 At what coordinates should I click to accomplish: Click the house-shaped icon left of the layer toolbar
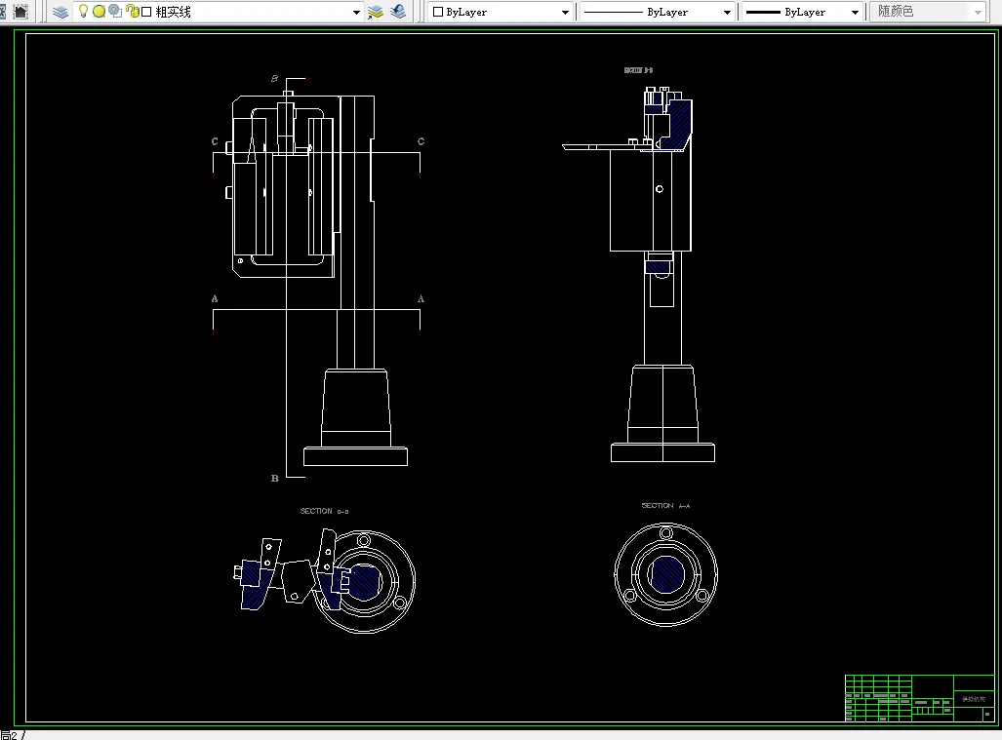pyautogui.click(x=21, y=11)
